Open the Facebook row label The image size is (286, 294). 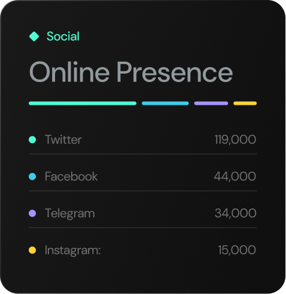click(71, 177)
